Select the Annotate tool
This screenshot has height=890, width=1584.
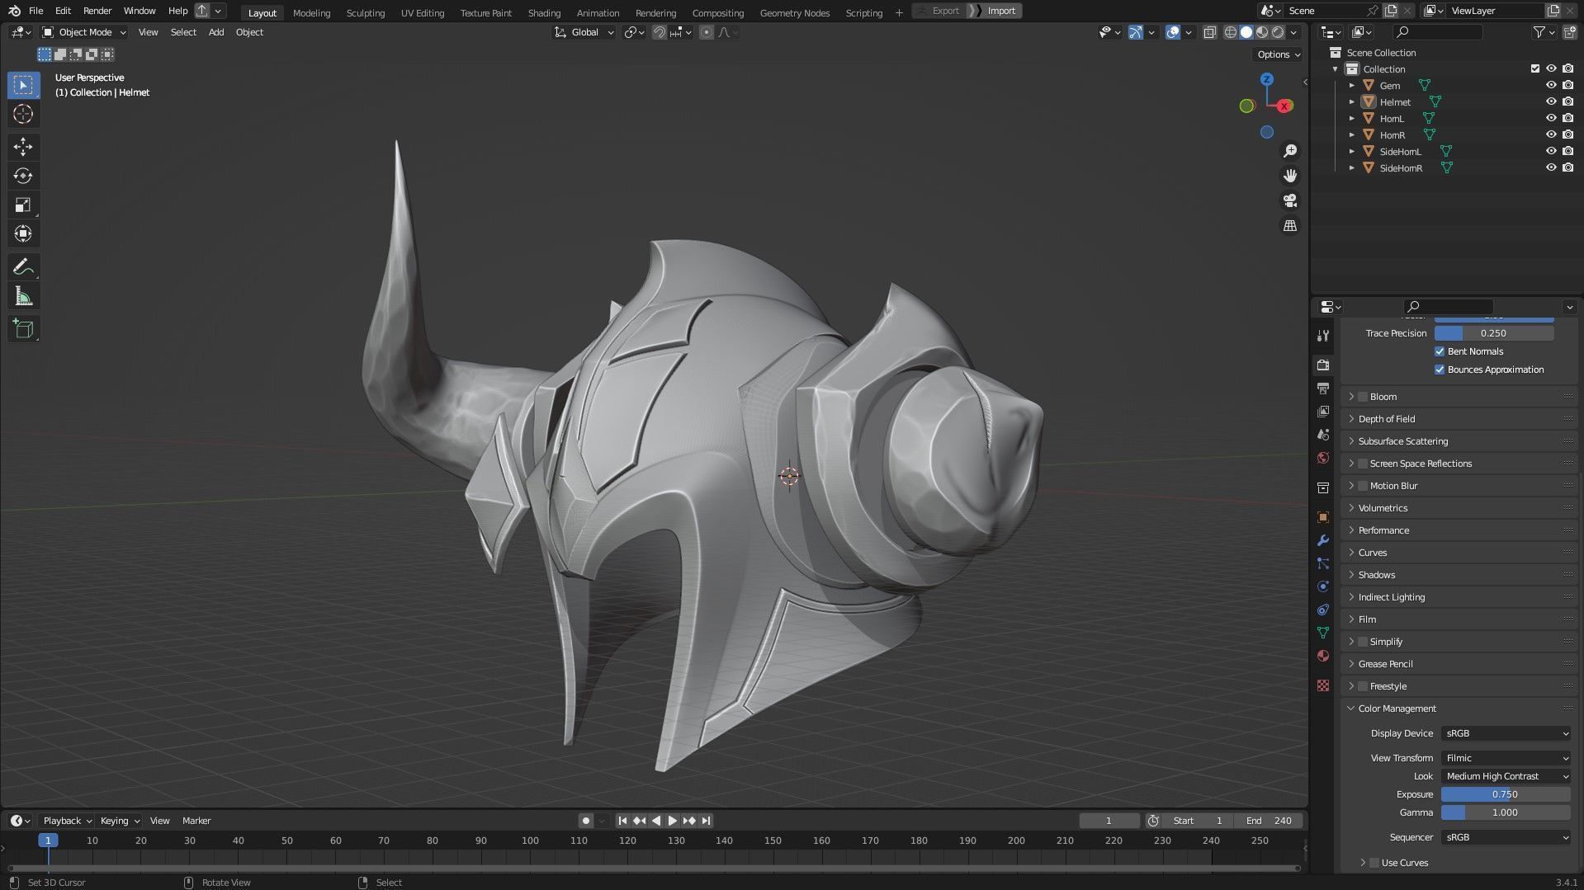[x=23, y=266]
